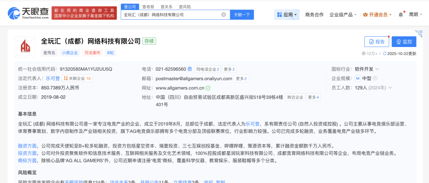Screen dimensions: 429x183
Task: Open the notification bell
Action: pos(401,15)
